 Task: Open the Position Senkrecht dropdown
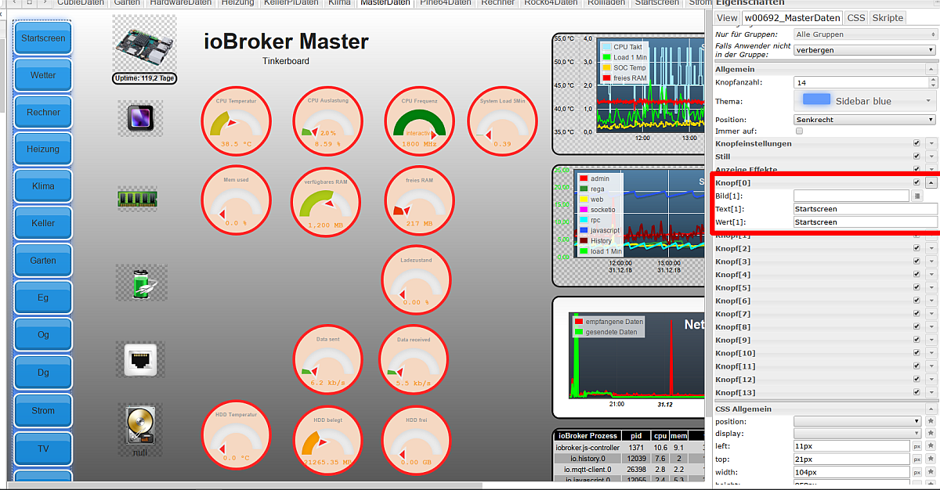tap(865, 120)
